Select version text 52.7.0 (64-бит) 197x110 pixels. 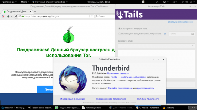(x=99, y=74)
